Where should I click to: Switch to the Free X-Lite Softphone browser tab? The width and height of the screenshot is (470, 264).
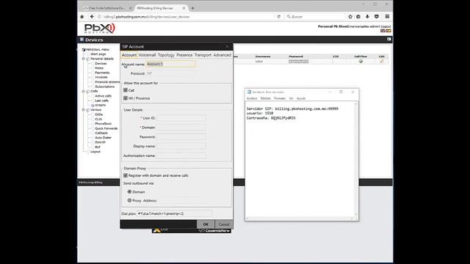pyautogui.click(x=107, y=8)
